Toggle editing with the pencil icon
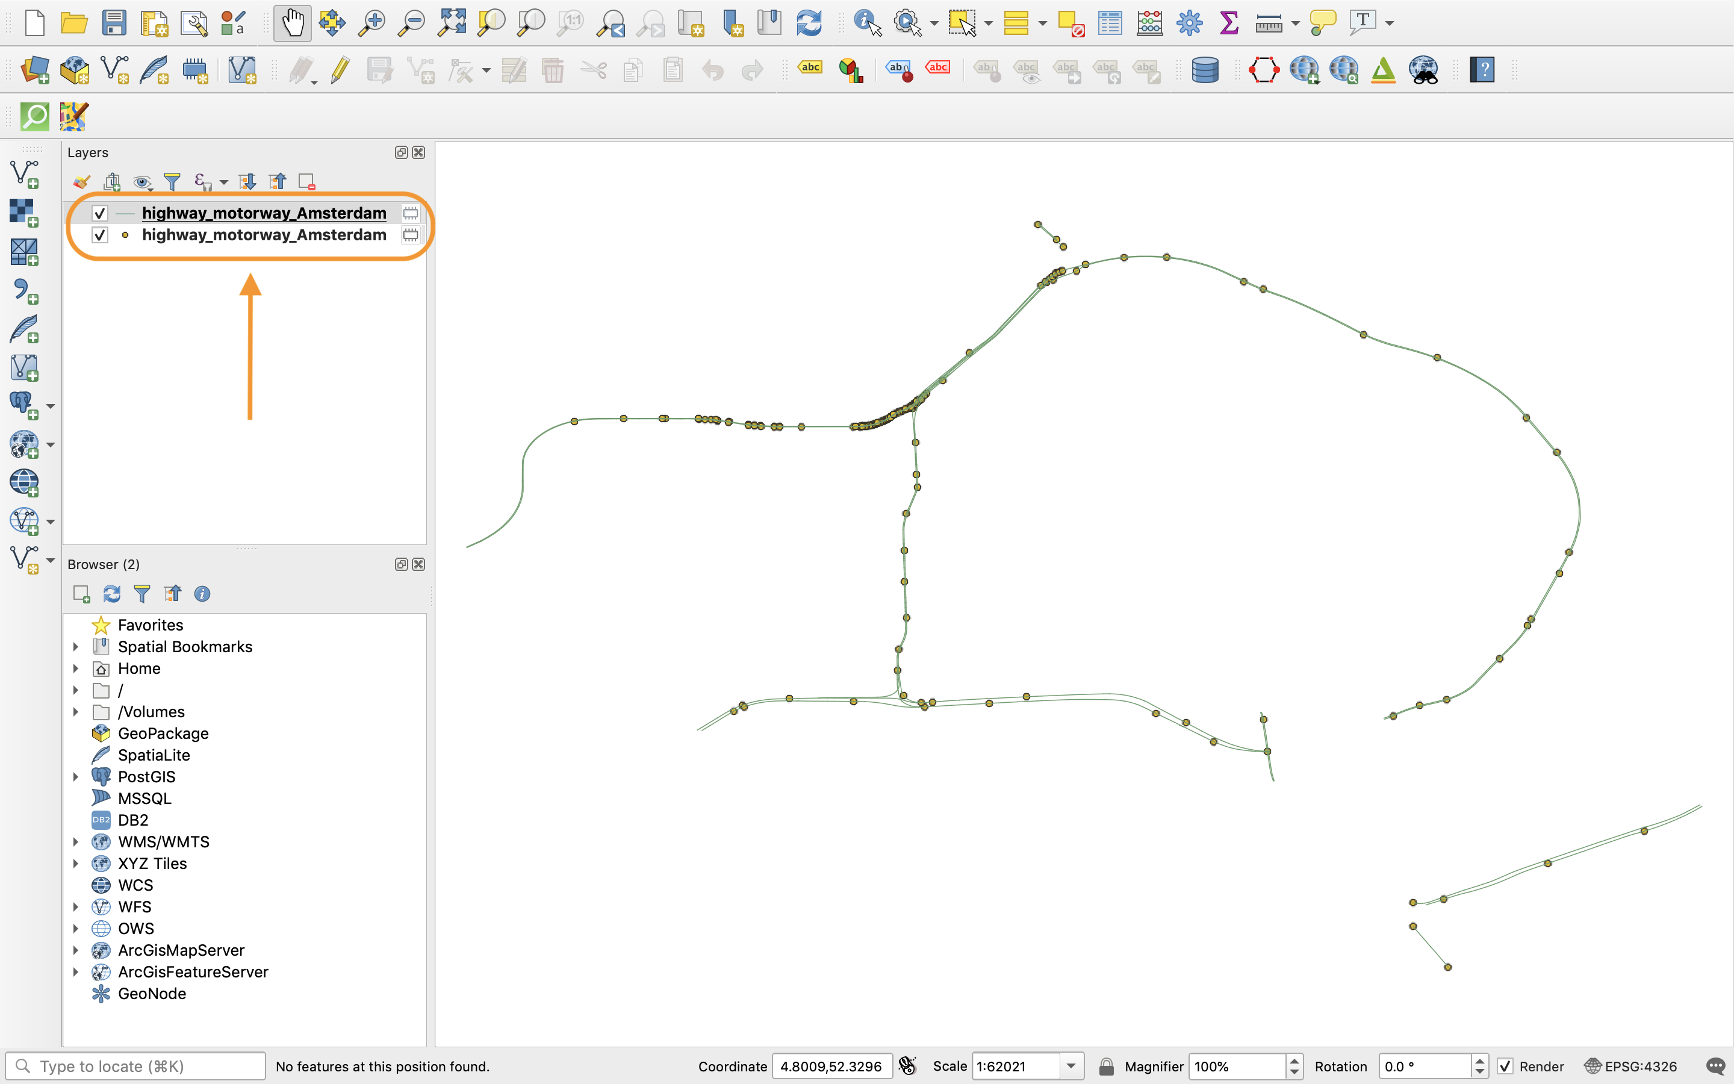Viewport: 1734px width, 1084px height. [340, 69]
